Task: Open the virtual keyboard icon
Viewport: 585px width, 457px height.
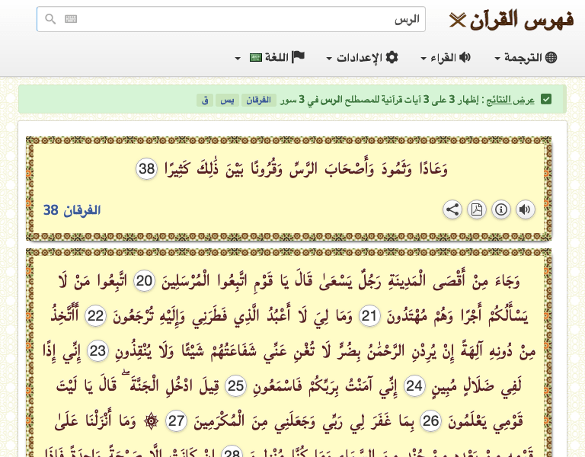Action: 71,19
